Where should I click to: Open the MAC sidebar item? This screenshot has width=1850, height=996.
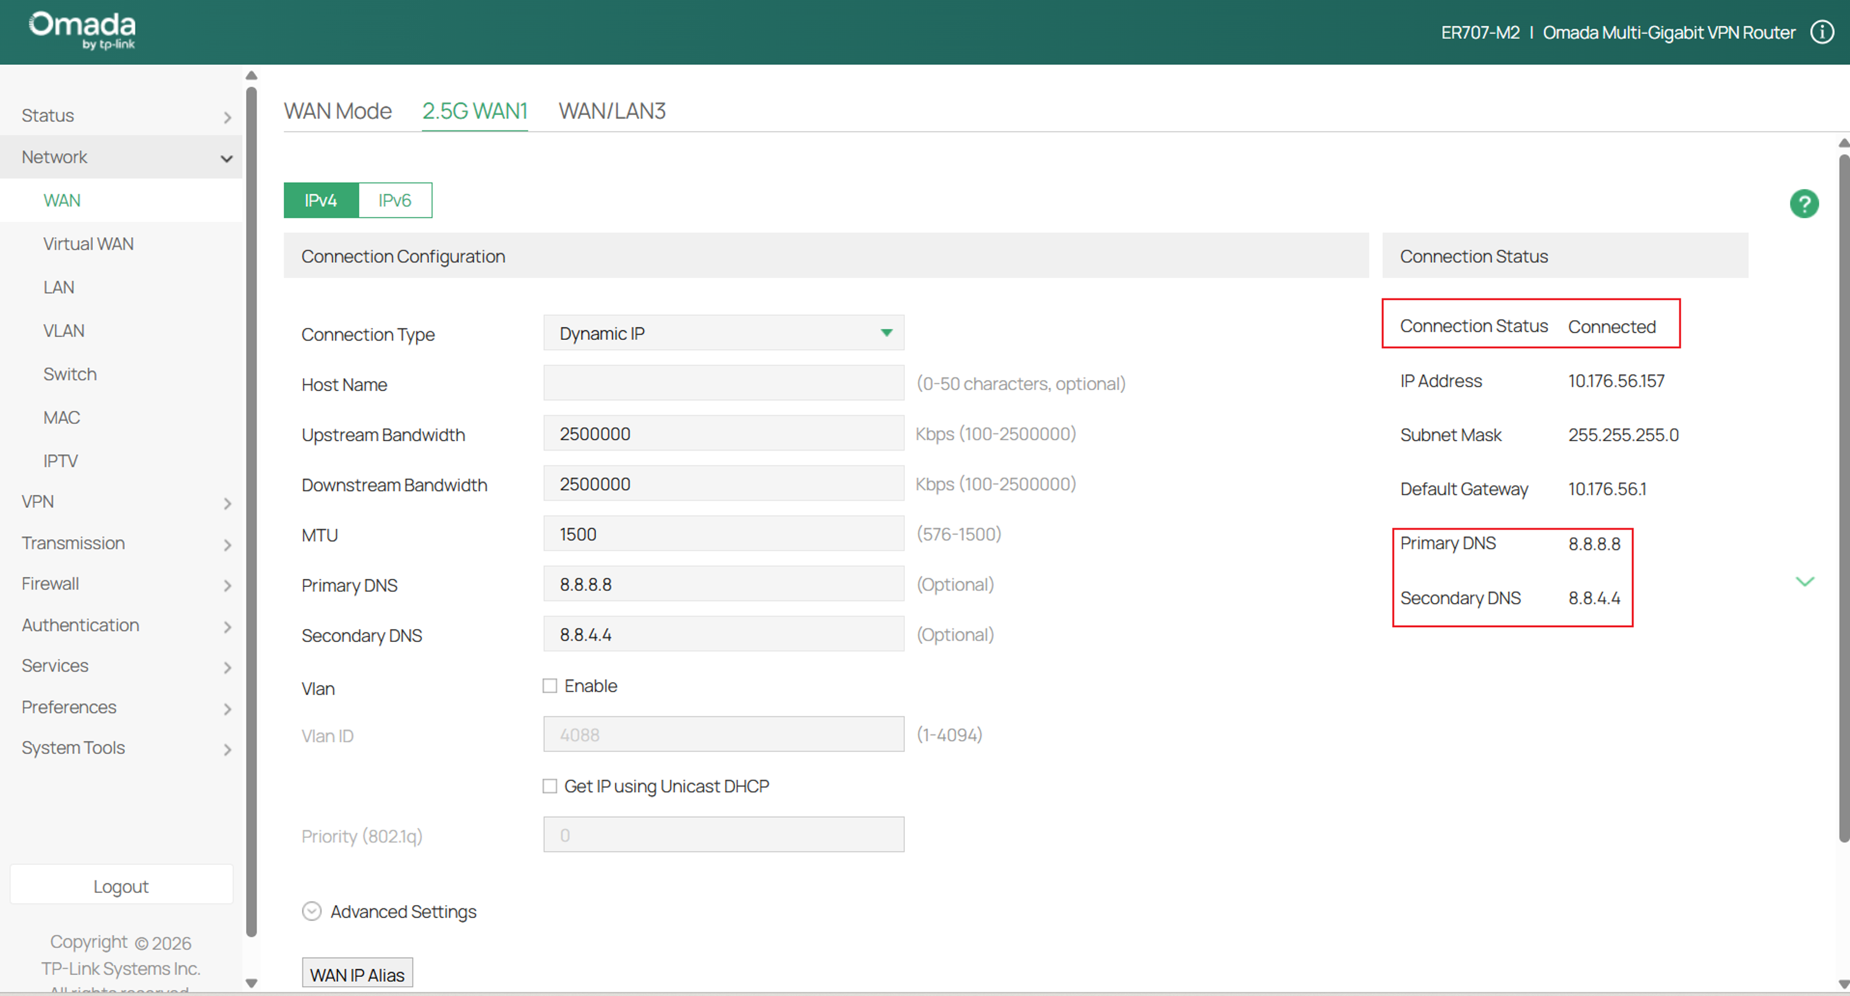pos(121,418)
